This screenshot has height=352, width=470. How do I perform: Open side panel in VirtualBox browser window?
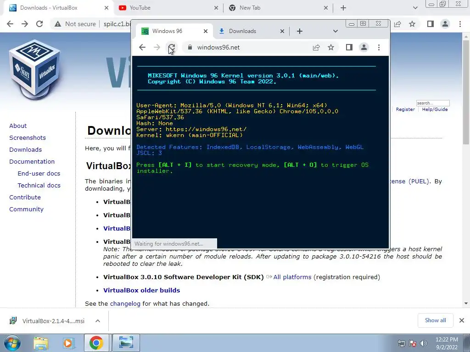pos(431,24)
